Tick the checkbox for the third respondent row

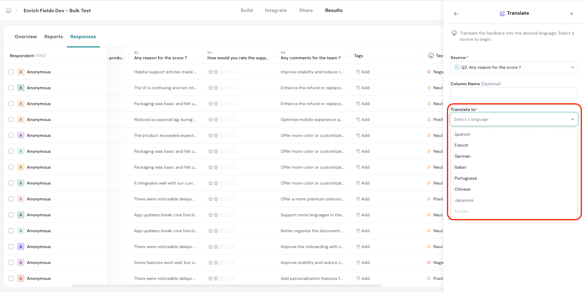pos(11,104)
